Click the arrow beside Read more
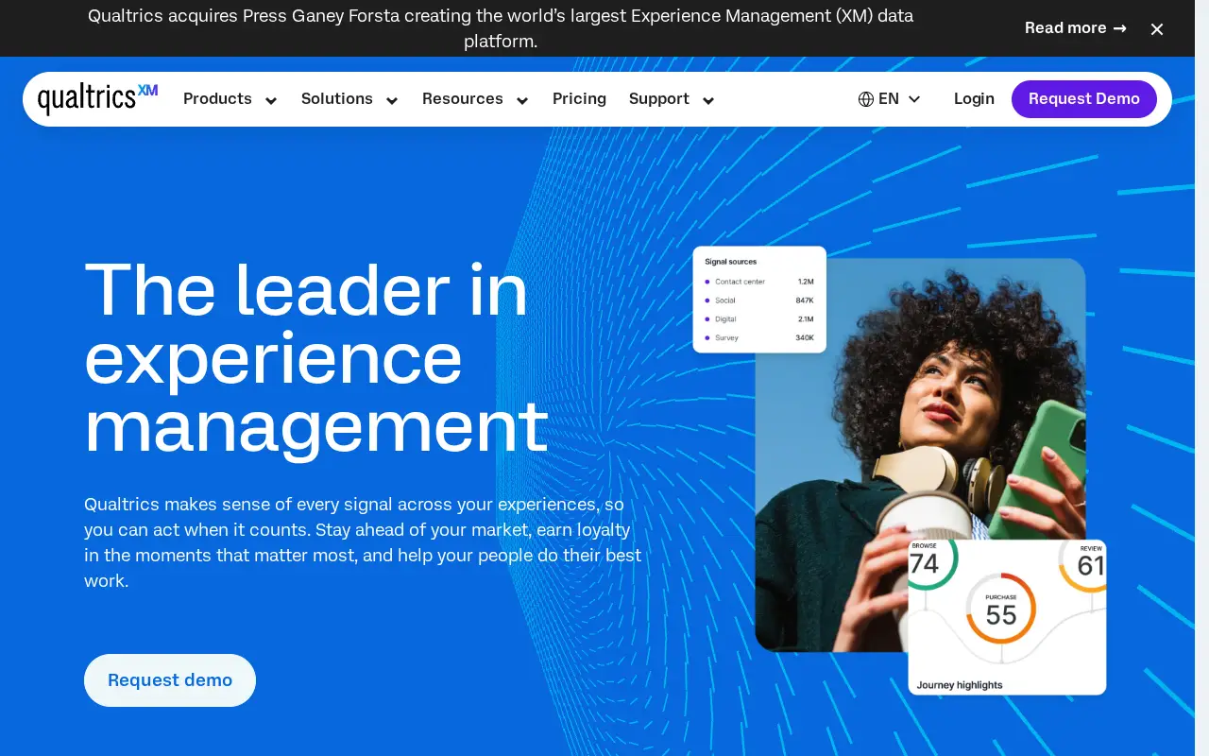 [1120, 28]
